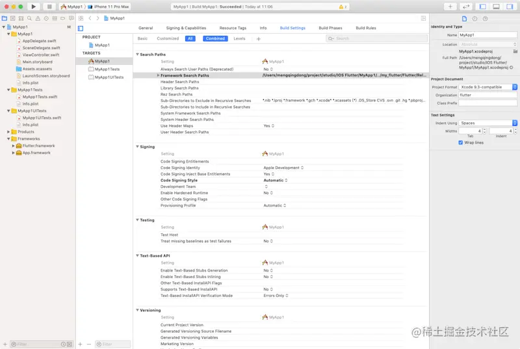The width and height of the screenshot is (520, 349).
Task: Choose the iPhone 11 Pro Max destination
Action: pyautogui.click(x=109, y=6)
